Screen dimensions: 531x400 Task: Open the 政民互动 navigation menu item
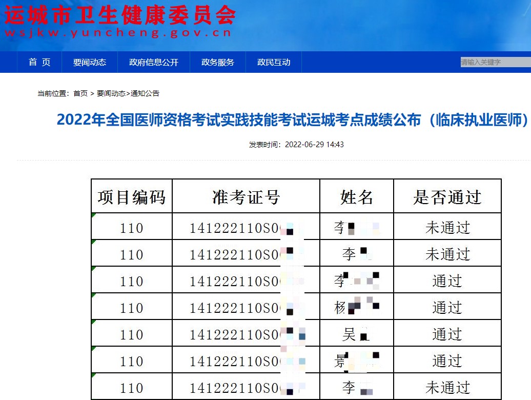pyautogui.click(x=274, y=62)
